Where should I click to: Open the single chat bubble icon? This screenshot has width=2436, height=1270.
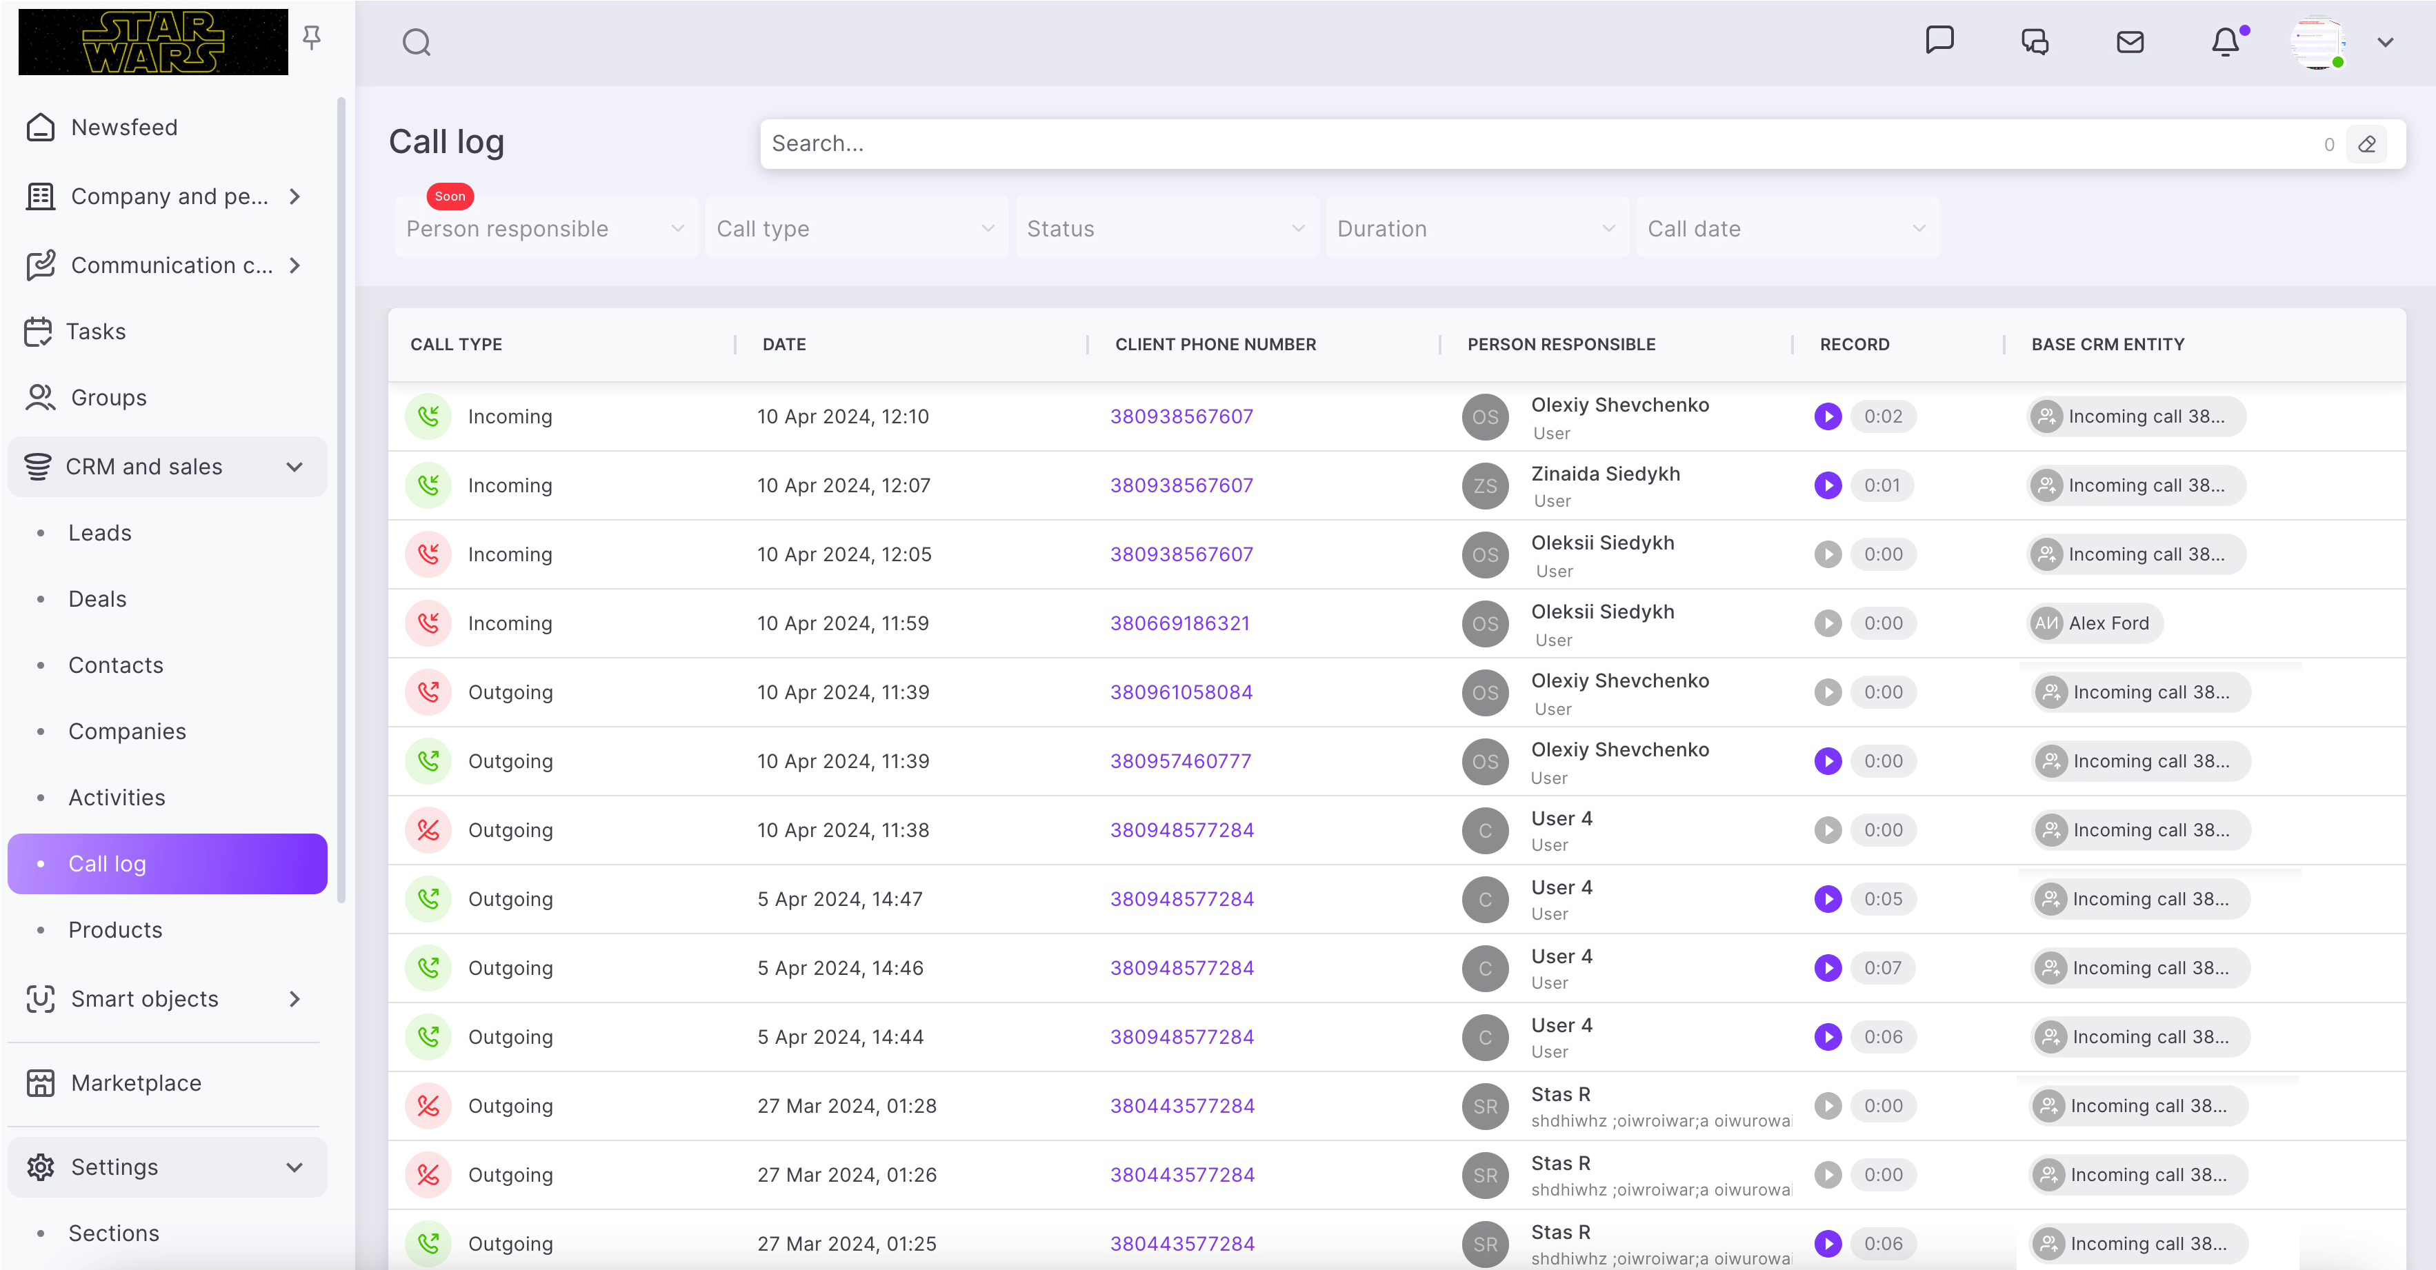[x=1939, y=40]
